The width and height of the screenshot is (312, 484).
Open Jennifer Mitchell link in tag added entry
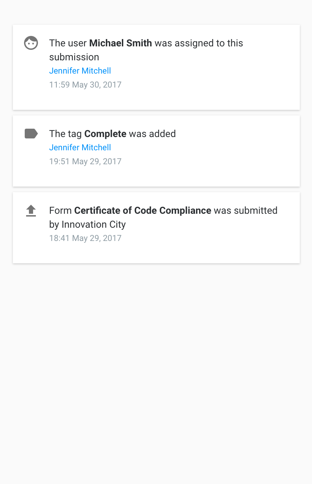point(80,148)
